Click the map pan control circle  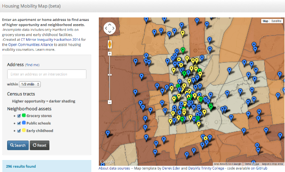tap(110, 29)
